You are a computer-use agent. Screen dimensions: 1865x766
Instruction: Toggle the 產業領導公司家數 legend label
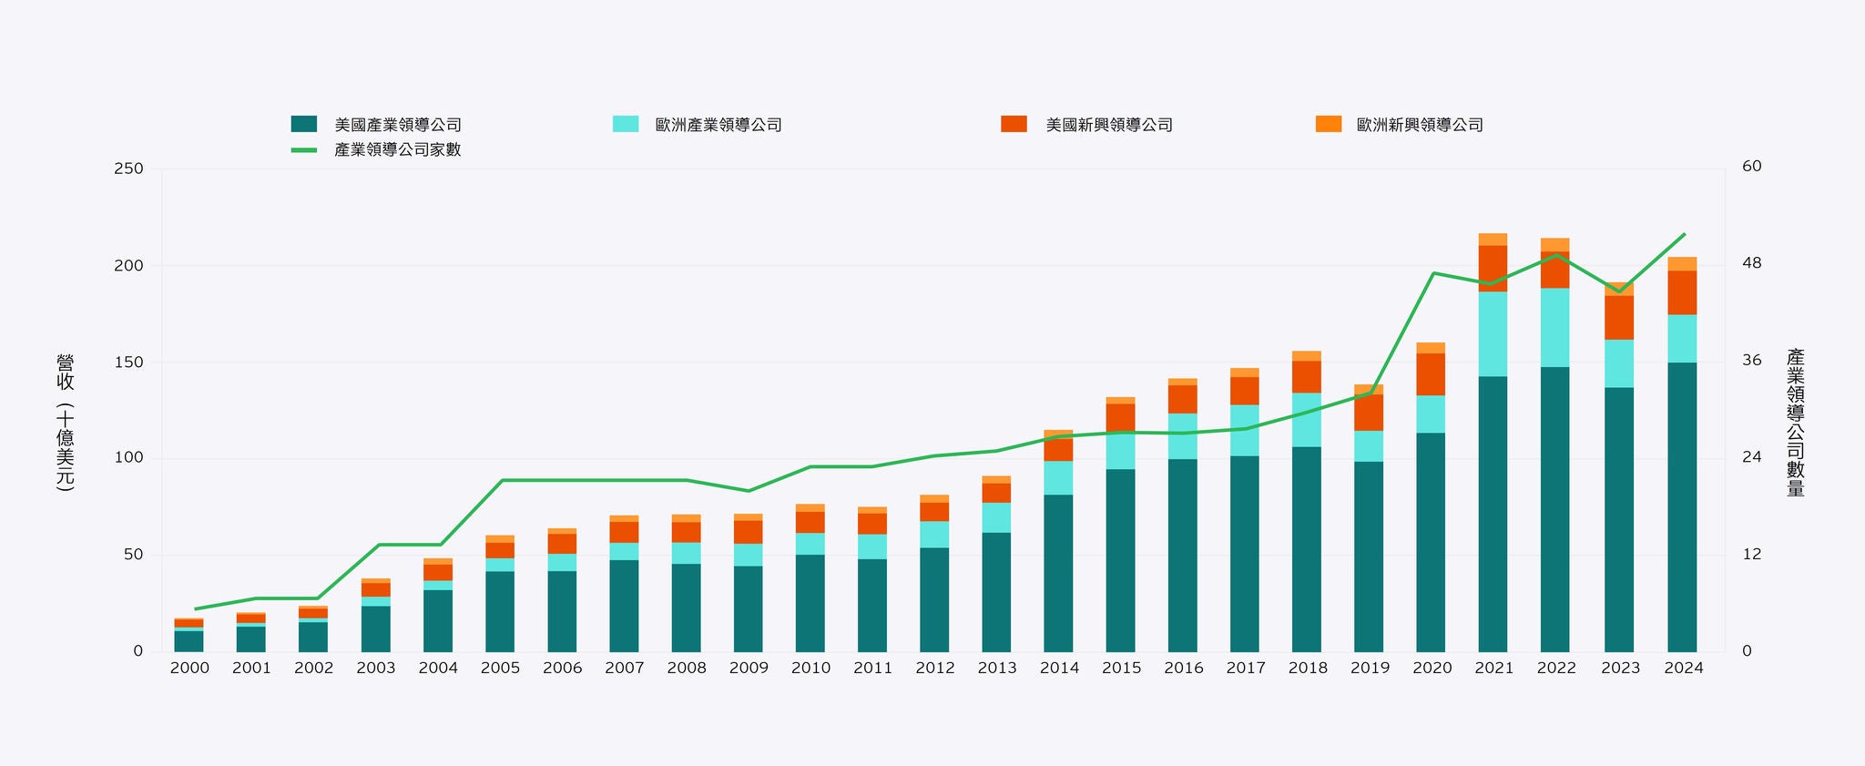[398, 150]
